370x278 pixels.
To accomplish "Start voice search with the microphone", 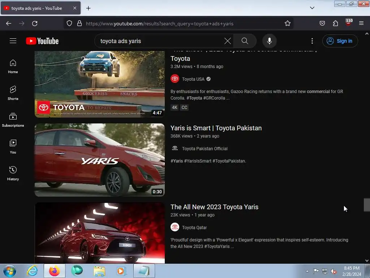I will click(270, 41).
